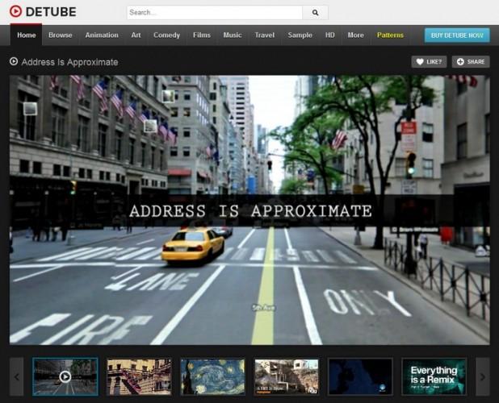This screenshot has height=403, width=499.
Task: Choose the Films category
Action: click(x=202, y=35)
